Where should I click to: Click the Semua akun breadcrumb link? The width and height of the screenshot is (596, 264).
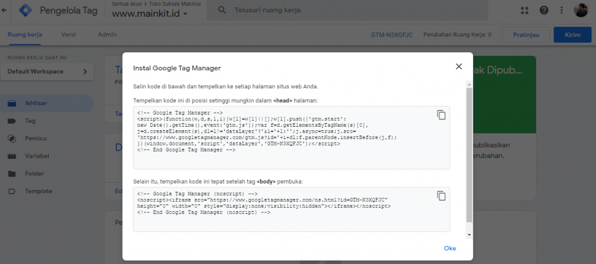(x=126, y=4)
